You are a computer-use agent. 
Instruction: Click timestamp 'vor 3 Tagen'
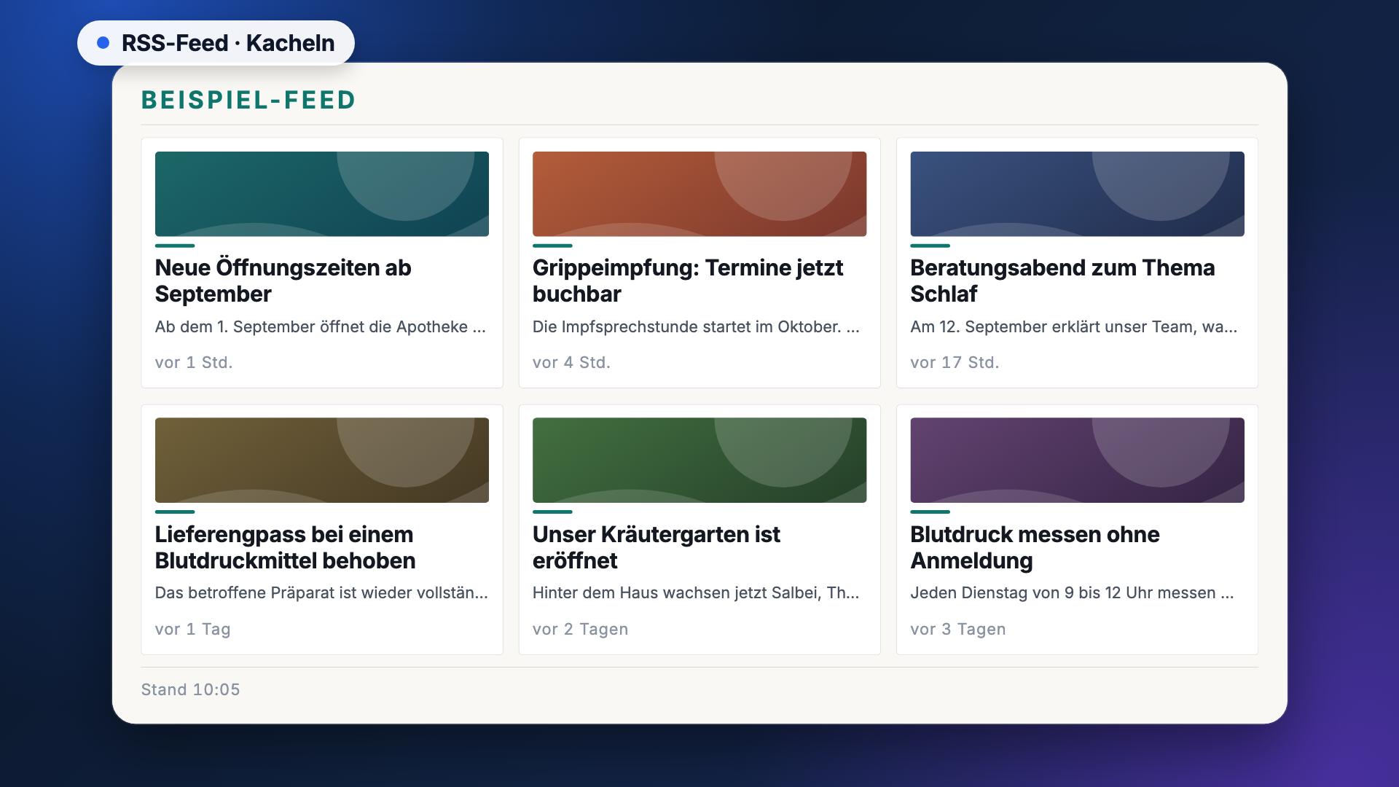point(958,629)
